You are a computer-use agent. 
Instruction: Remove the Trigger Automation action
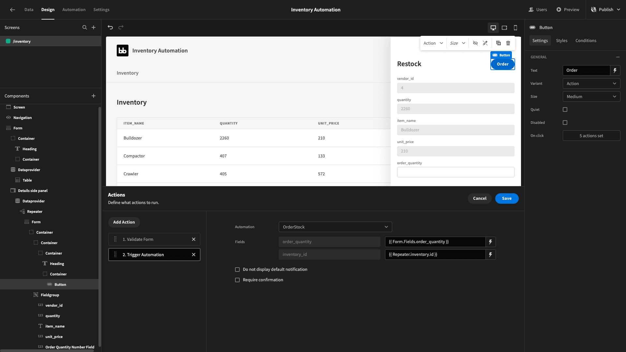point(194,255)
